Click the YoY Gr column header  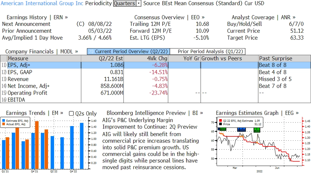(184, 59)
